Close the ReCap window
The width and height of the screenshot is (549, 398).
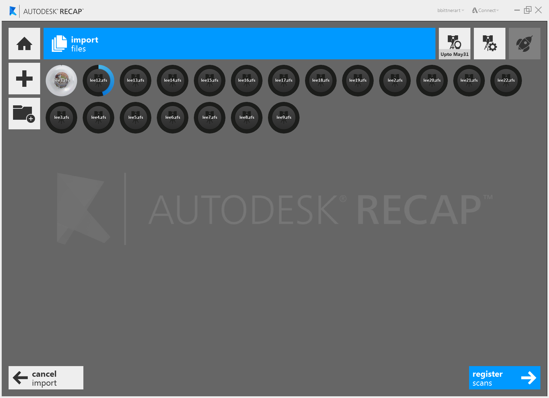pyautogui.click(x=538, y=10)
